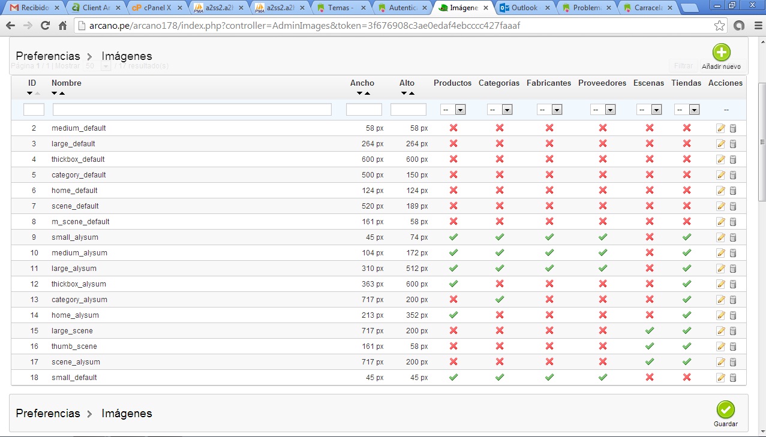Delete the thickbox_default row

[x=733, y=159]
